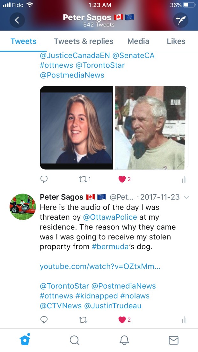Unlike the photo tweet's heart
Screen dimensions: 198x352
click(x=125, y=179)
